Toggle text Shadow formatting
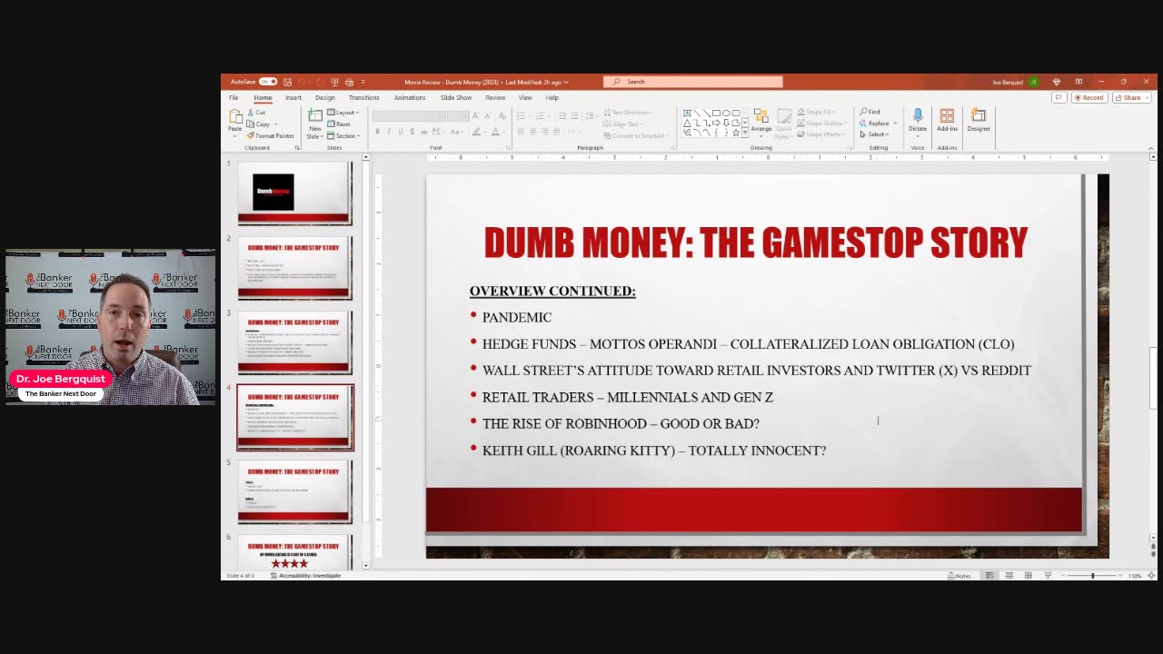Viewport: 1163px width, 654px height. click(412, 132)
